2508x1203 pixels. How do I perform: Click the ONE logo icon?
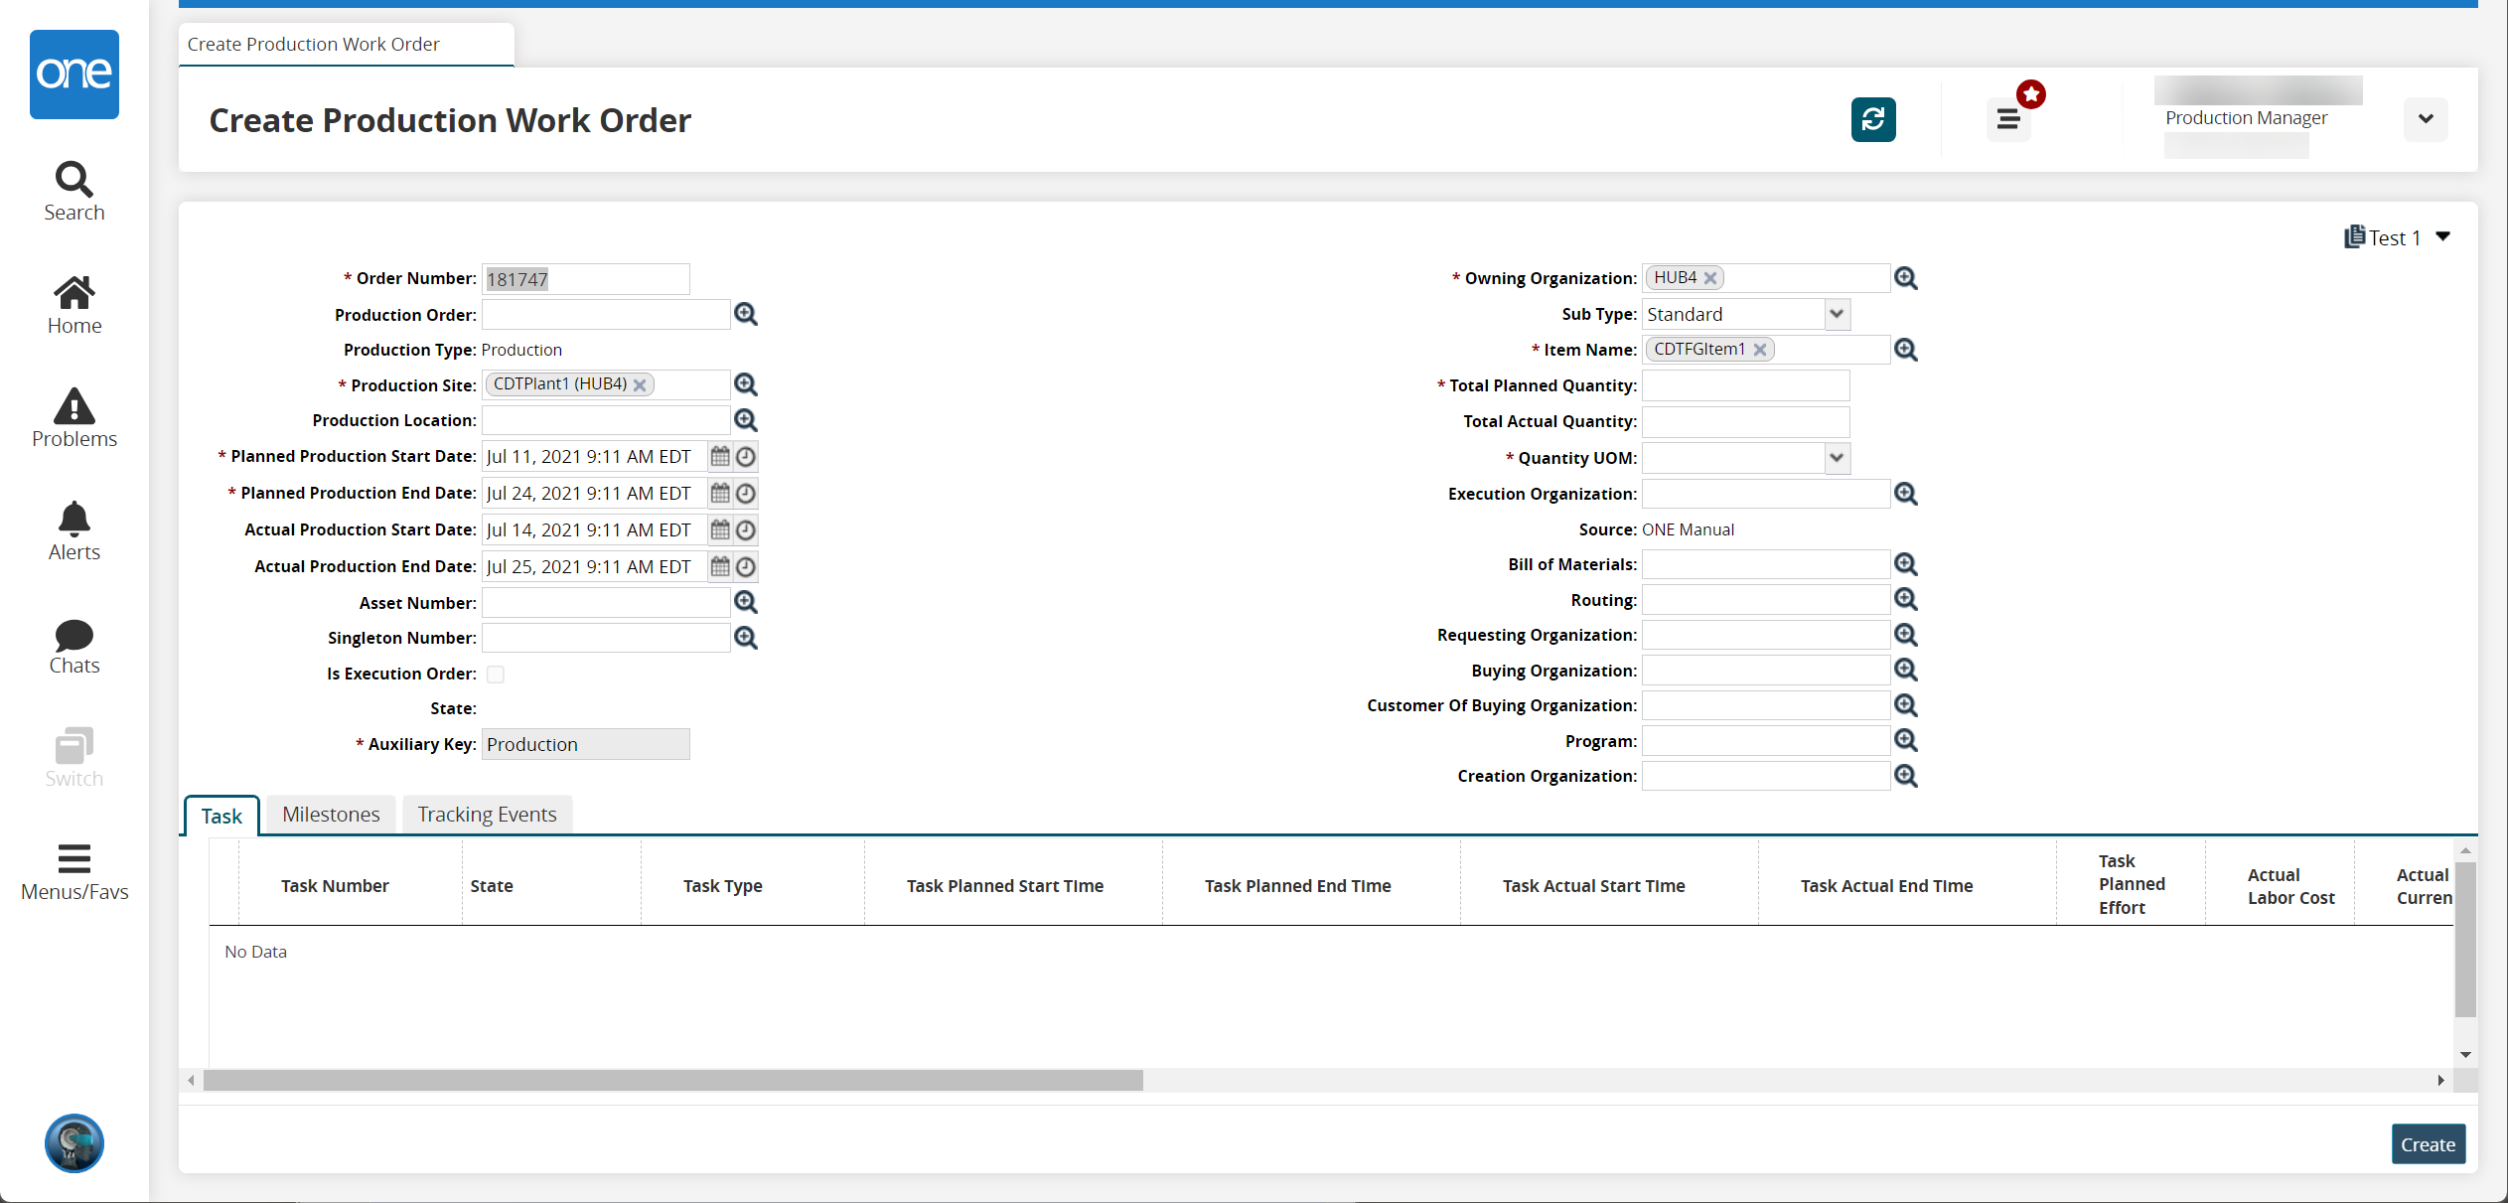click(x=74, y=75)
